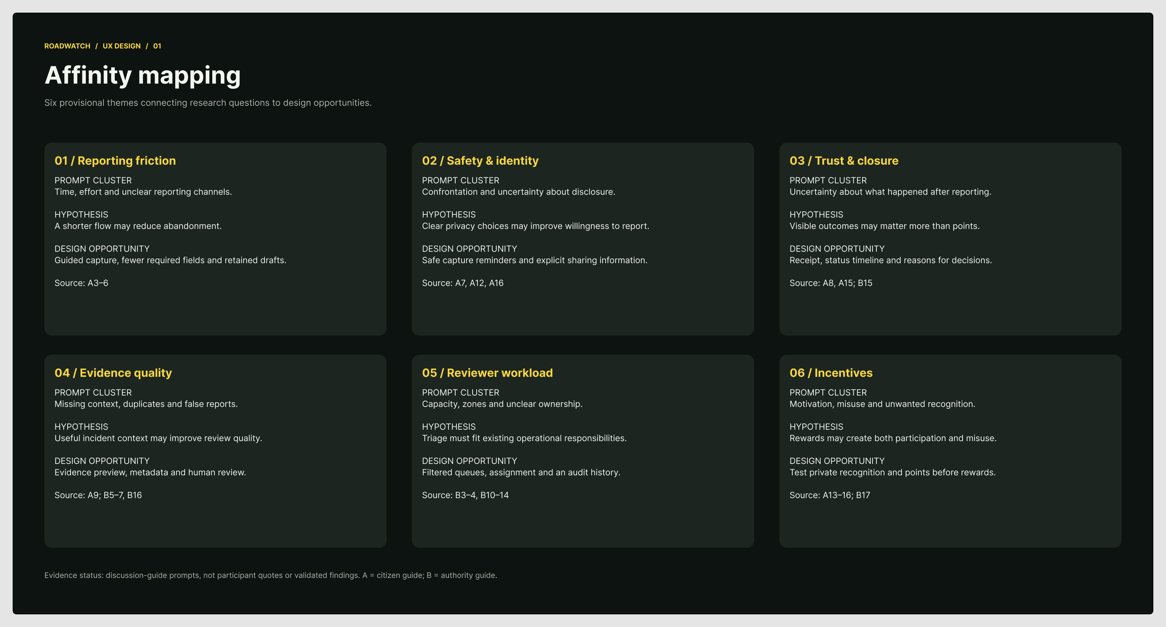This screenshot has height=627, width=1166.
Task: Click the 01 breadcrumb item
Action: (157, 46)
